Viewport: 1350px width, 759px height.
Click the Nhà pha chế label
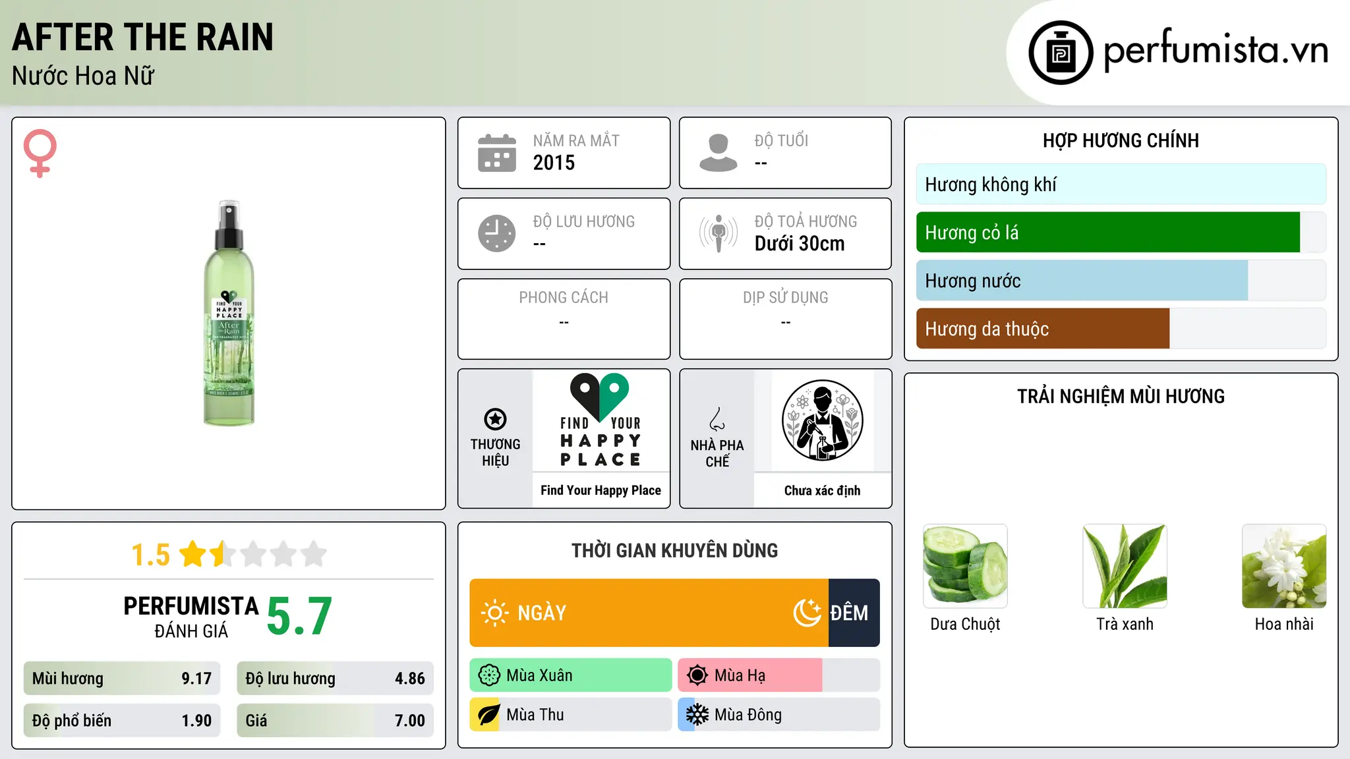click(717, 453)
